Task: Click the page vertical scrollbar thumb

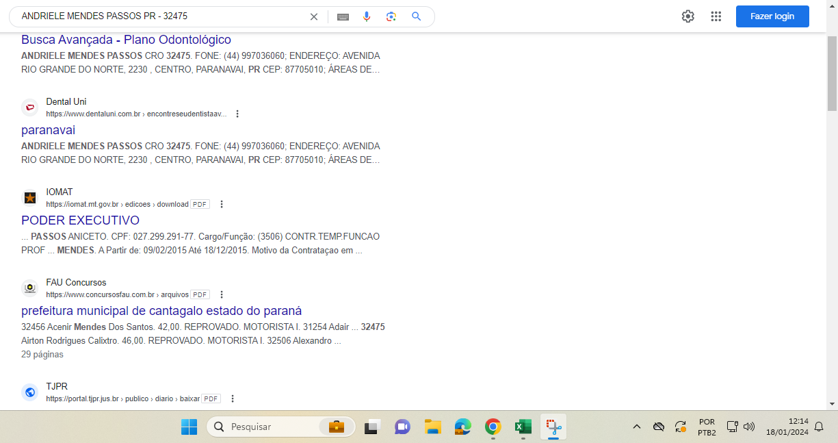Action: (832, 74)
